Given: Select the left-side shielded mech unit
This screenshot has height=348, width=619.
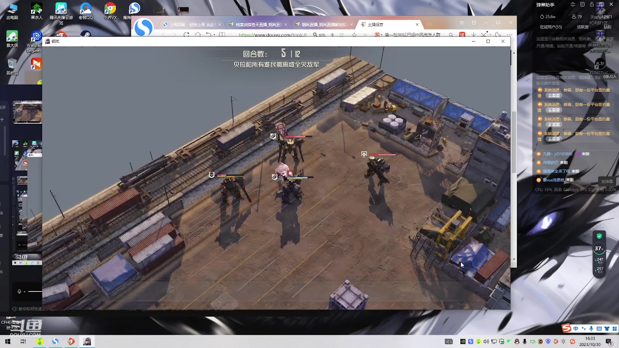Looking at the screenshot, I should (x=234, y=188).
